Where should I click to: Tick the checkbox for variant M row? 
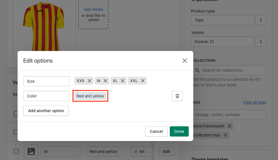pyautogui.click(x=16, y=152)
